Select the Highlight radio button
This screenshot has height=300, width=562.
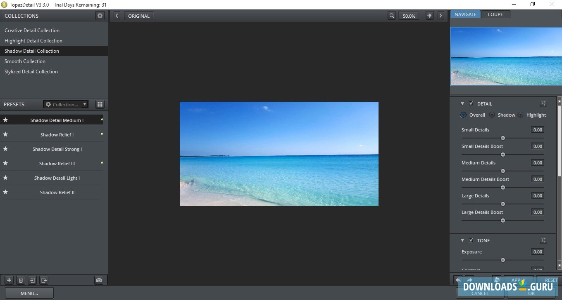520,115
